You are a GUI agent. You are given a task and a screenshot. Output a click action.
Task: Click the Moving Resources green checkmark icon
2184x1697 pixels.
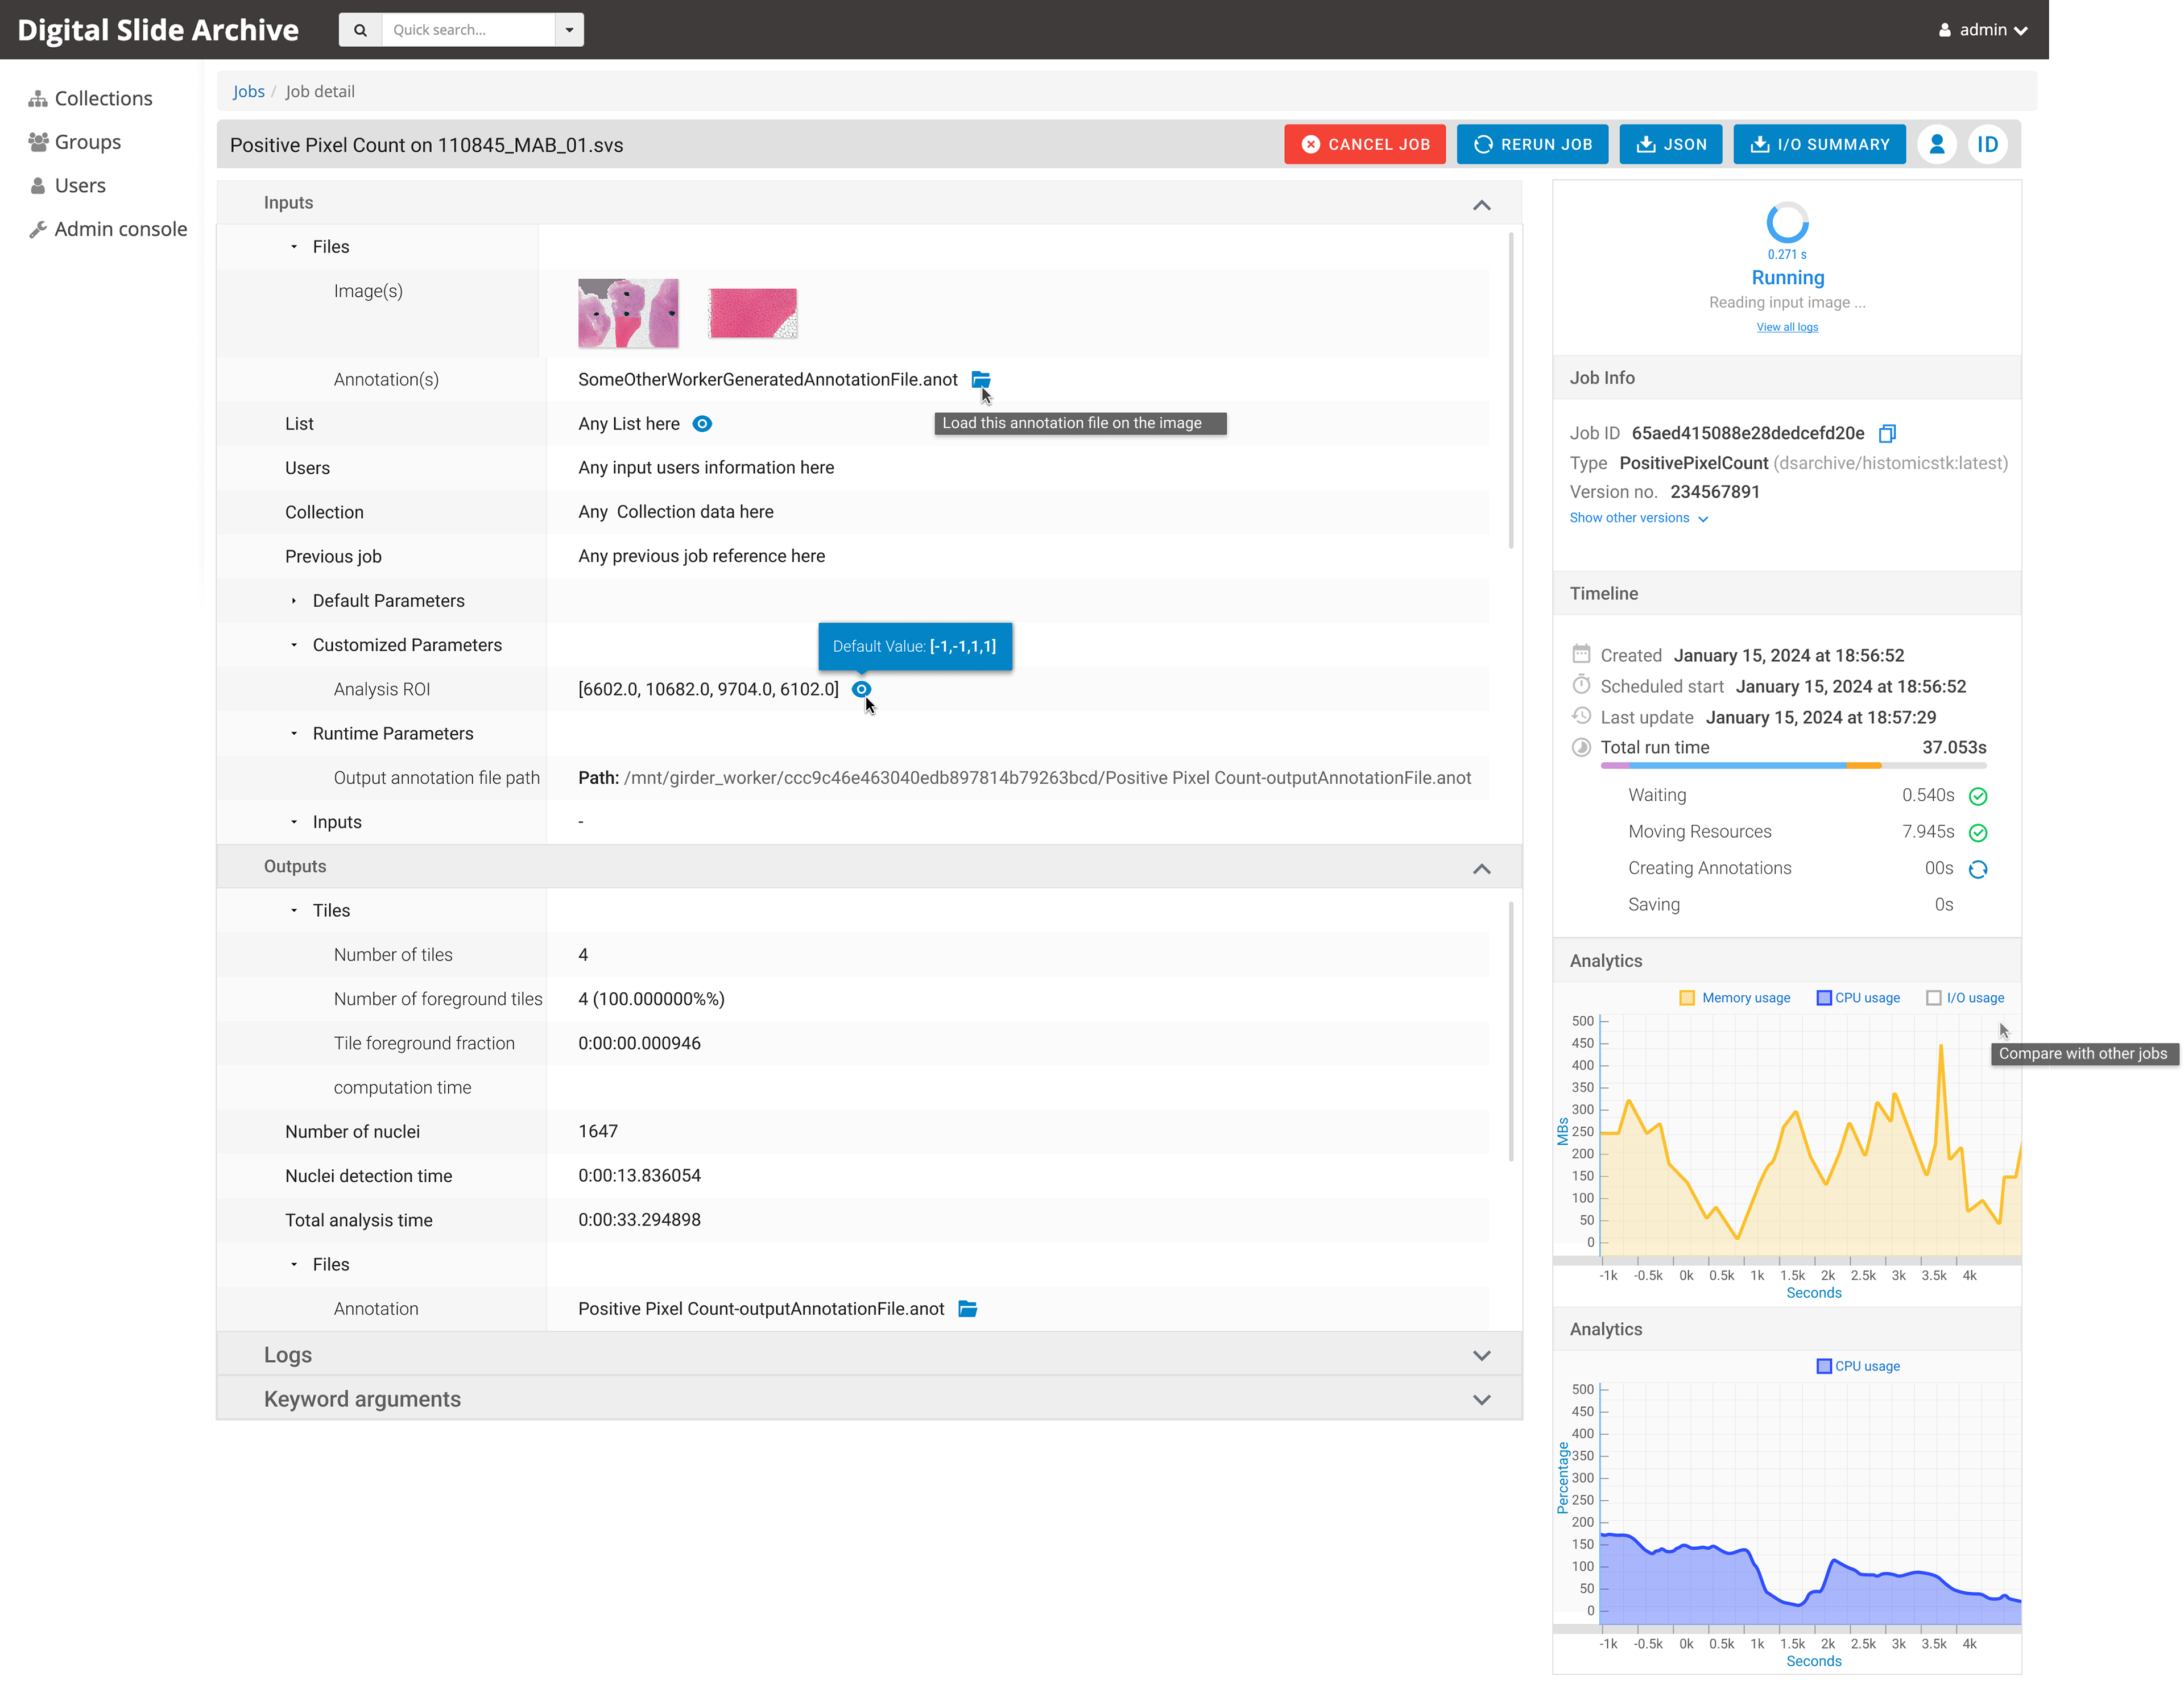1977,832
